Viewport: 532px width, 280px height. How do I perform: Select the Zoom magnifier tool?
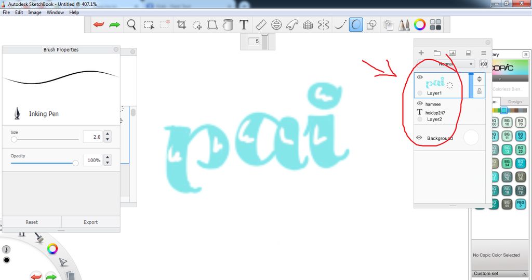[x=131, y=25]
